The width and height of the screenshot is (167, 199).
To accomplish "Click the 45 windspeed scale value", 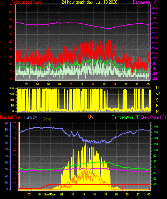I will click(x=10, y=12).
